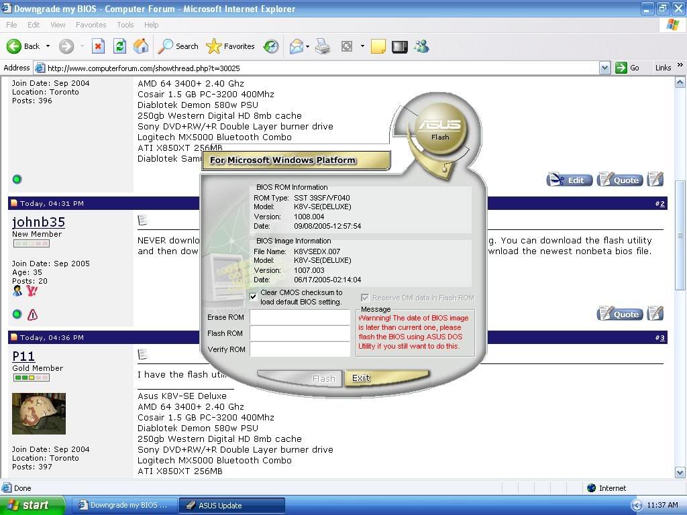Click the system clock 11:37 AM

click(662, 506)
